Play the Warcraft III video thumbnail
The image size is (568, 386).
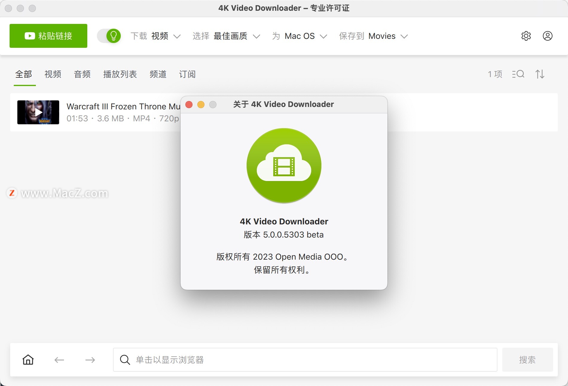coord(38,112)
